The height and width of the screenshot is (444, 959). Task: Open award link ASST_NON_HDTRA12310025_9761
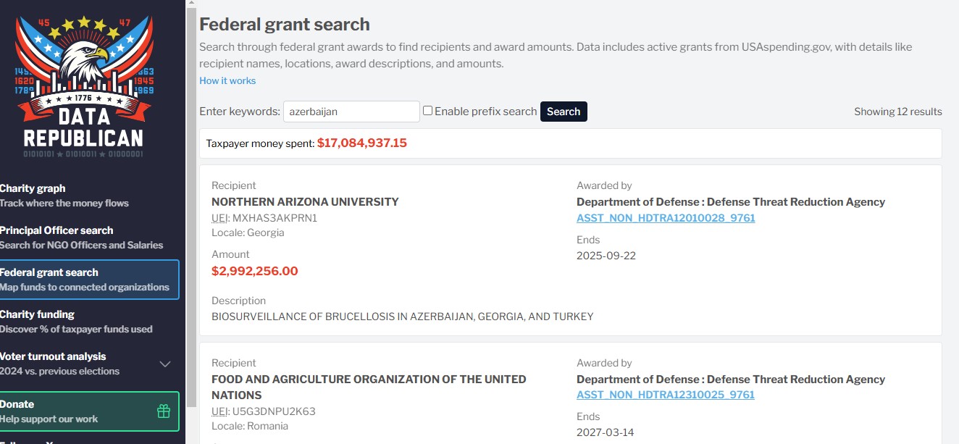pos(666,395)
